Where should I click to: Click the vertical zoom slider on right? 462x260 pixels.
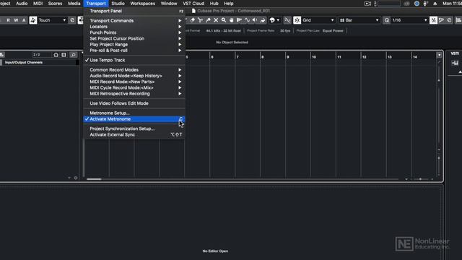(x=439, y=158)
